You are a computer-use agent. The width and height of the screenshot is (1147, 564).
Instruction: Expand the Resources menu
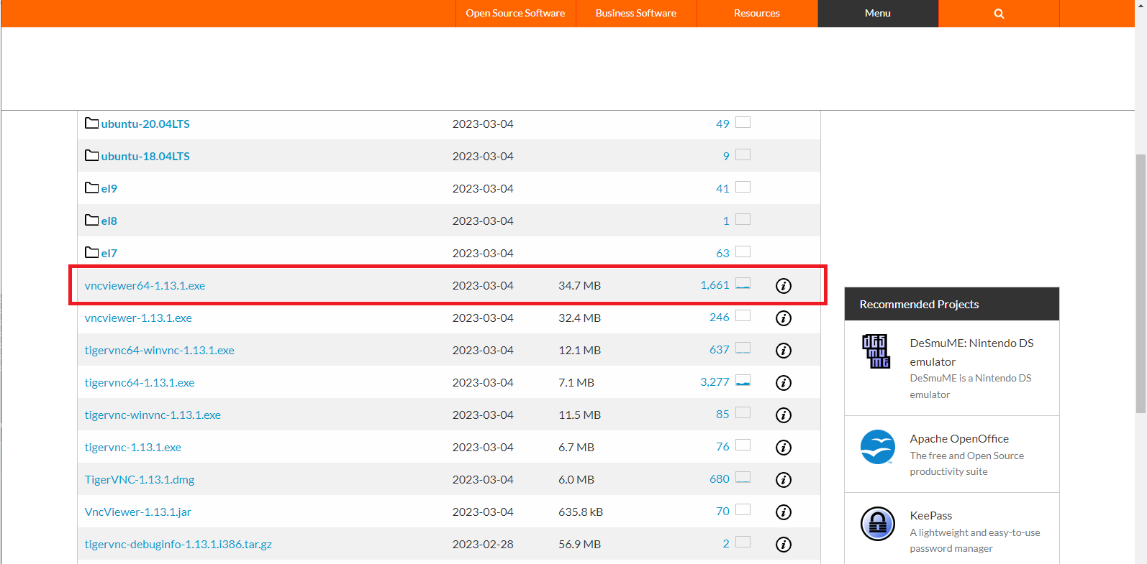[756, 14]
